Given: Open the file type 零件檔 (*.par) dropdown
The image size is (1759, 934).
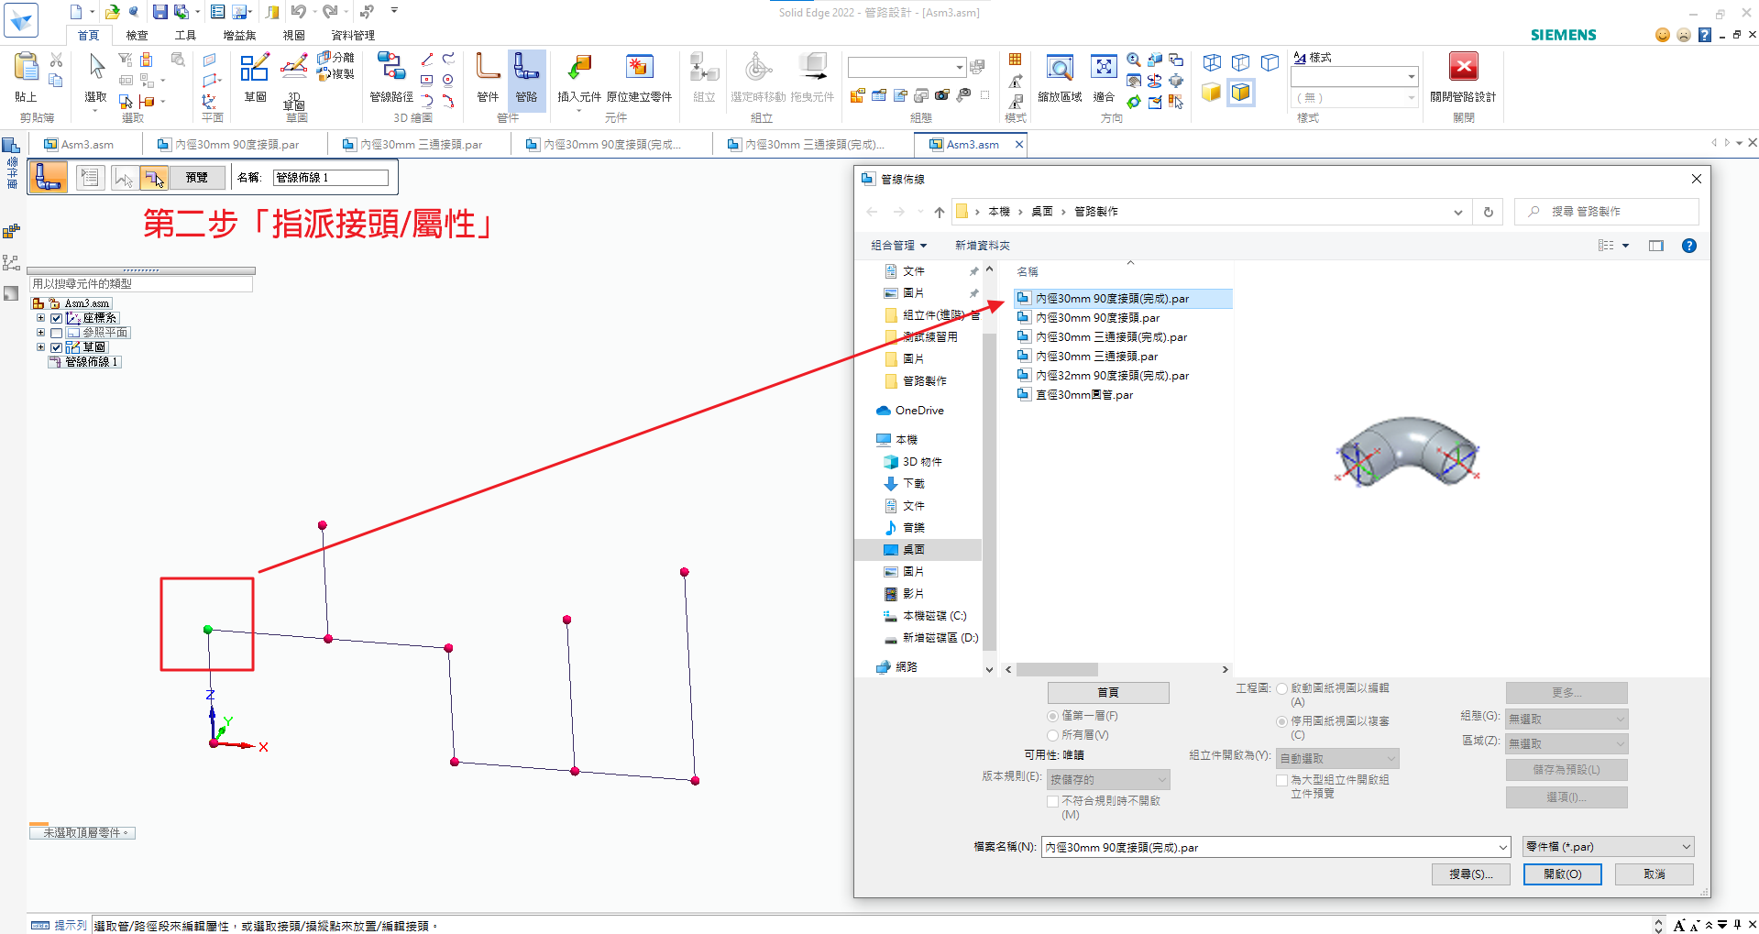Looking at the screenshot, I should point(1608,847).
